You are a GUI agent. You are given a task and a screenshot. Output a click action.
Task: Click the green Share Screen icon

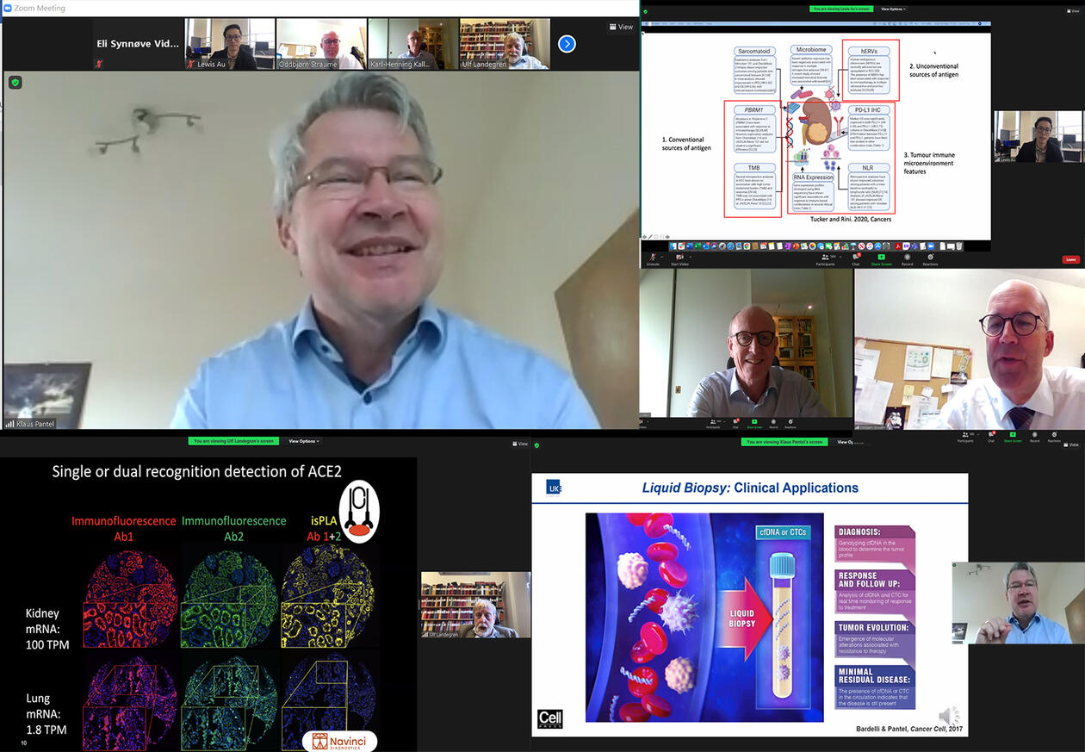881,257
